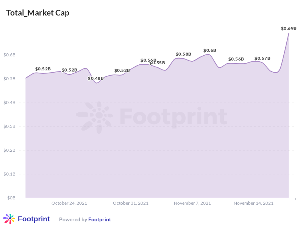Click the $0.6B y-axis tick label

(10, 55)
